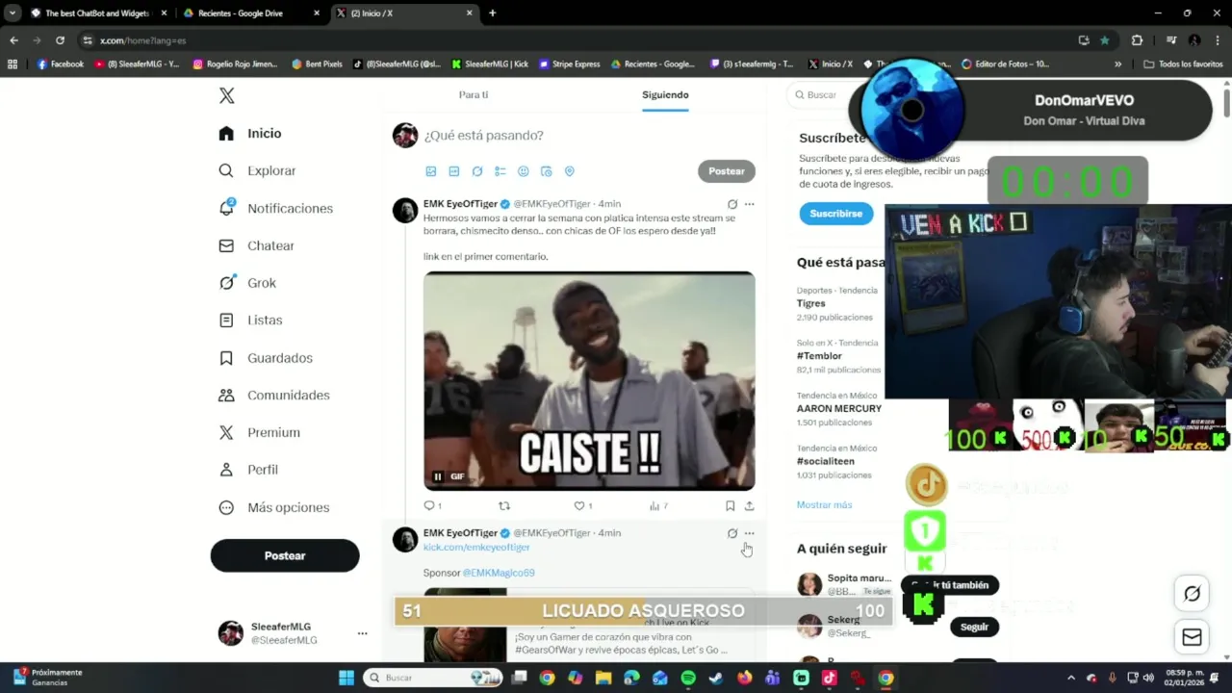This screenshot has height=693, width=1232.
Task: Open more options on second EMK post
Action: [x=750, y=533]
